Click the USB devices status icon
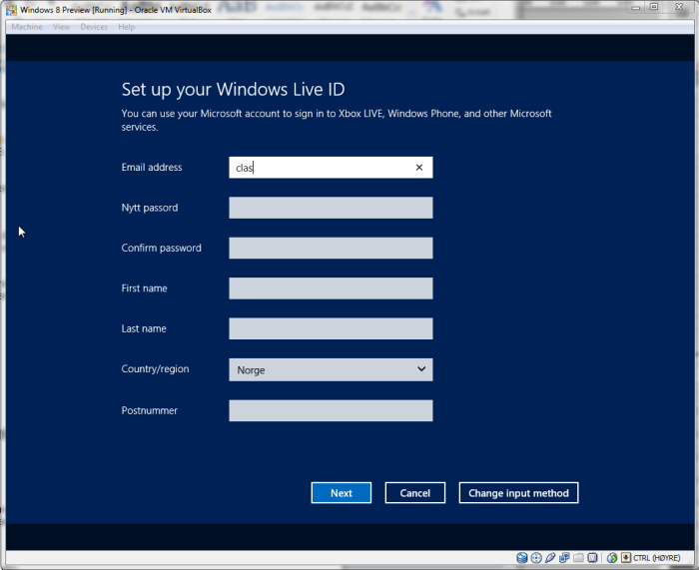 click(550, 557)
